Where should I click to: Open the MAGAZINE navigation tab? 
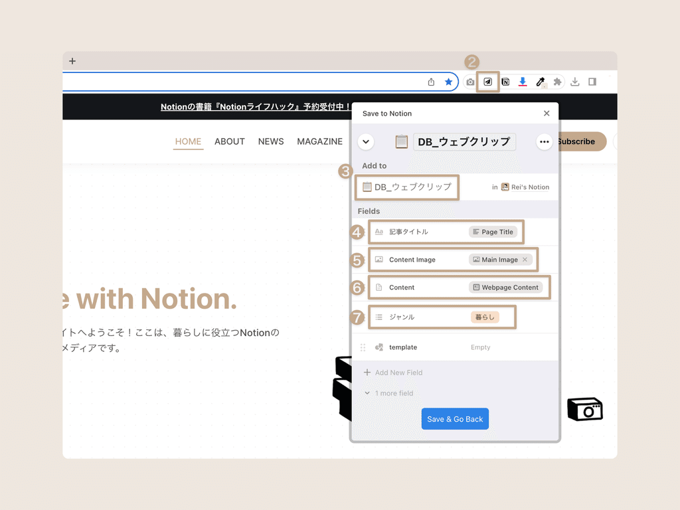pos(319,141)
